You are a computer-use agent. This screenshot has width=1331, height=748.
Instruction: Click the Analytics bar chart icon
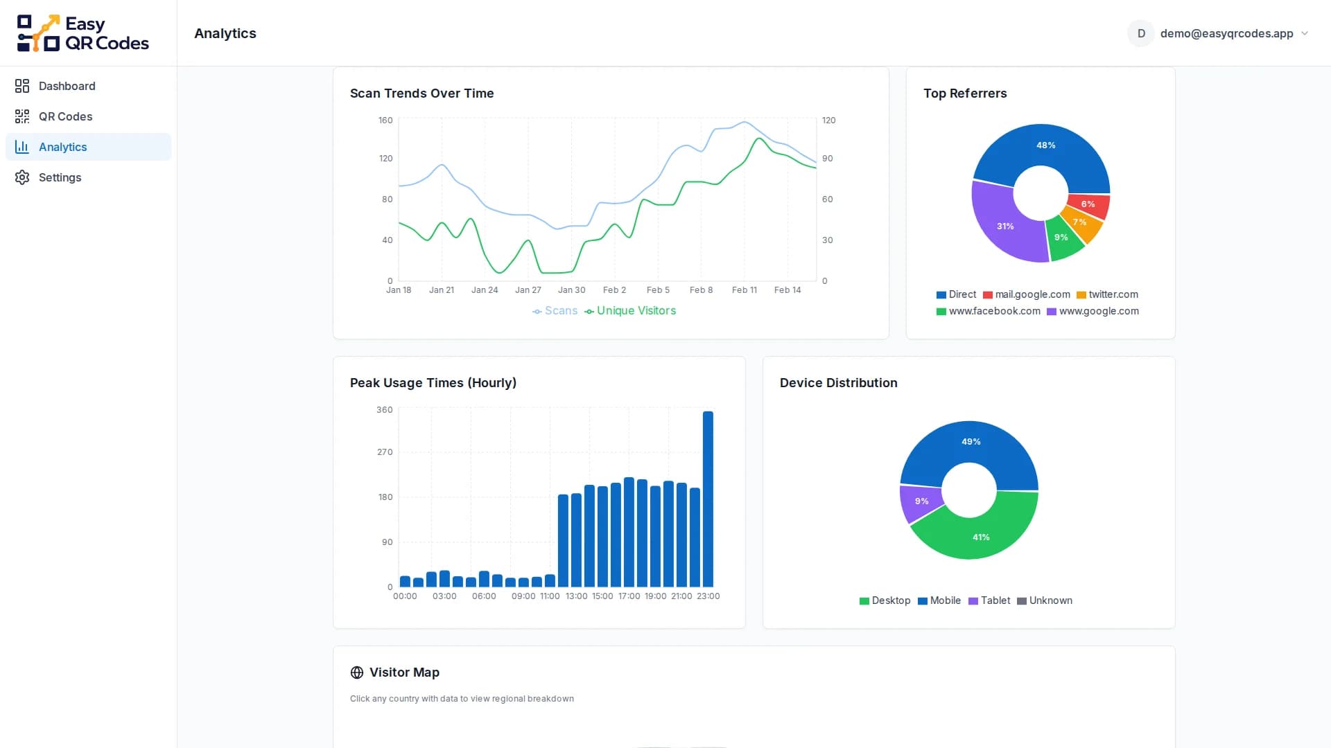[22, 147]
